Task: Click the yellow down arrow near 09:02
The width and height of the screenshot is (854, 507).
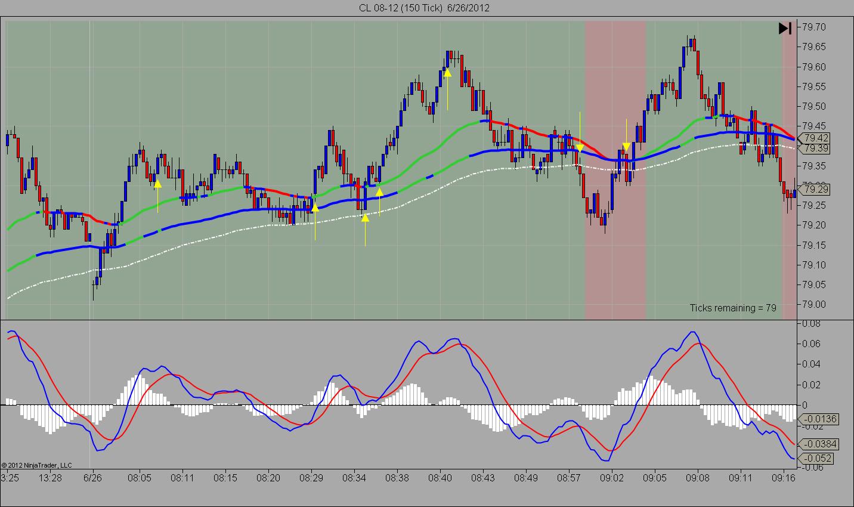Action: point(626,147)
